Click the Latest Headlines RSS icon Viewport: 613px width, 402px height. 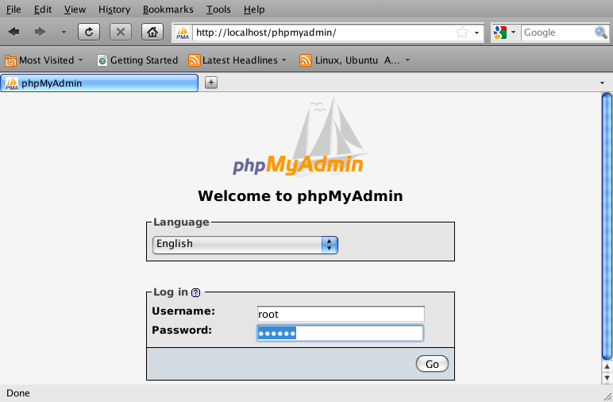[x=195, y=60]
